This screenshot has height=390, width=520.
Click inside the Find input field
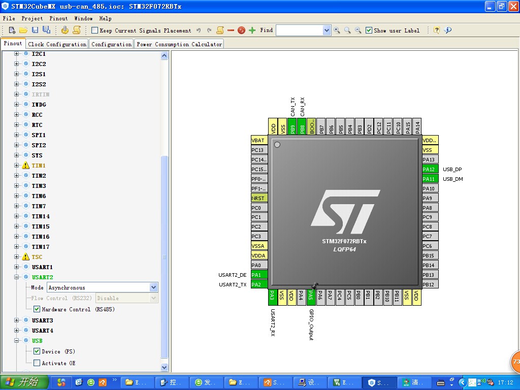click(x=300, y=30)
